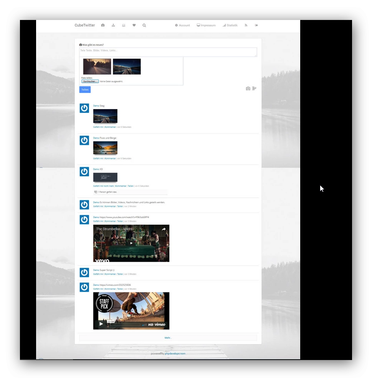
Task: Select the road sunset upload preview thumbnail
Action: click(97, 66)
